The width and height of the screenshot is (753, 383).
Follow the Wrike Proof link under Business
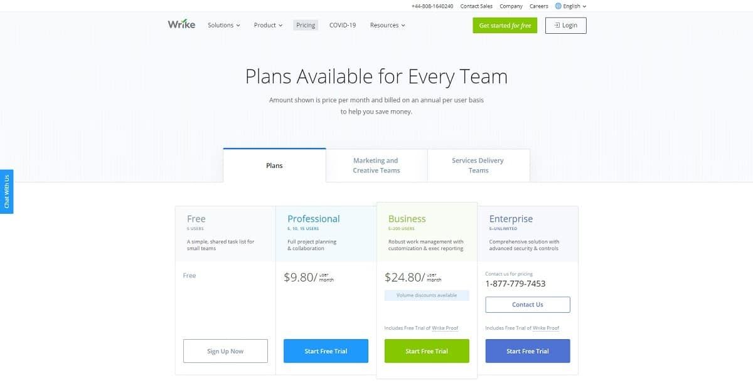[x=445, y=328]
